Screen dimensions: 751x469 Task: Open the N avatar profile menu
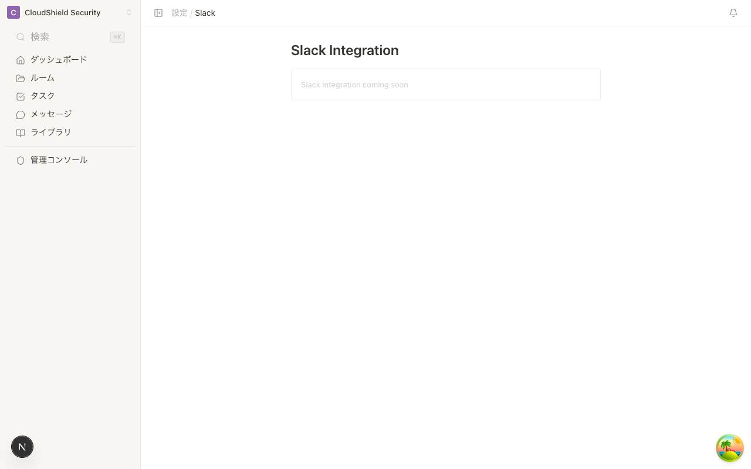tap(22, 447)
